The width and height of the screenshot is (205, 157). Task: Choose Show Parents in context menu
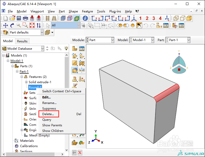[52, 125]
